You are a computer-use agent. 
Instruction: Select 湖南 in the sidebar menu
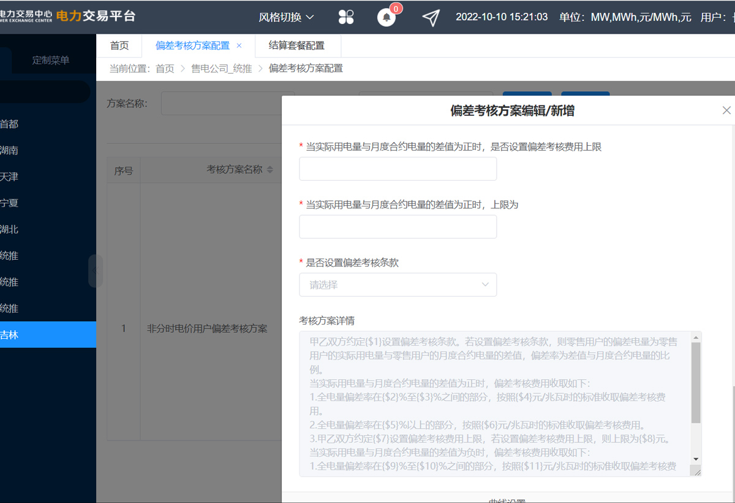coord(48,150)
